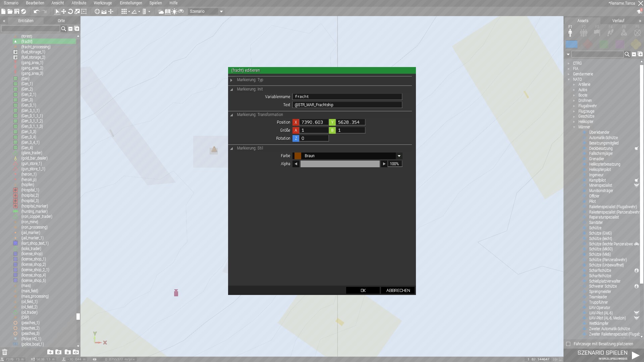Open the Szenario dropdown in toolbar
The height and width of the screenshot is (362, 644).
tap(221, 11)
